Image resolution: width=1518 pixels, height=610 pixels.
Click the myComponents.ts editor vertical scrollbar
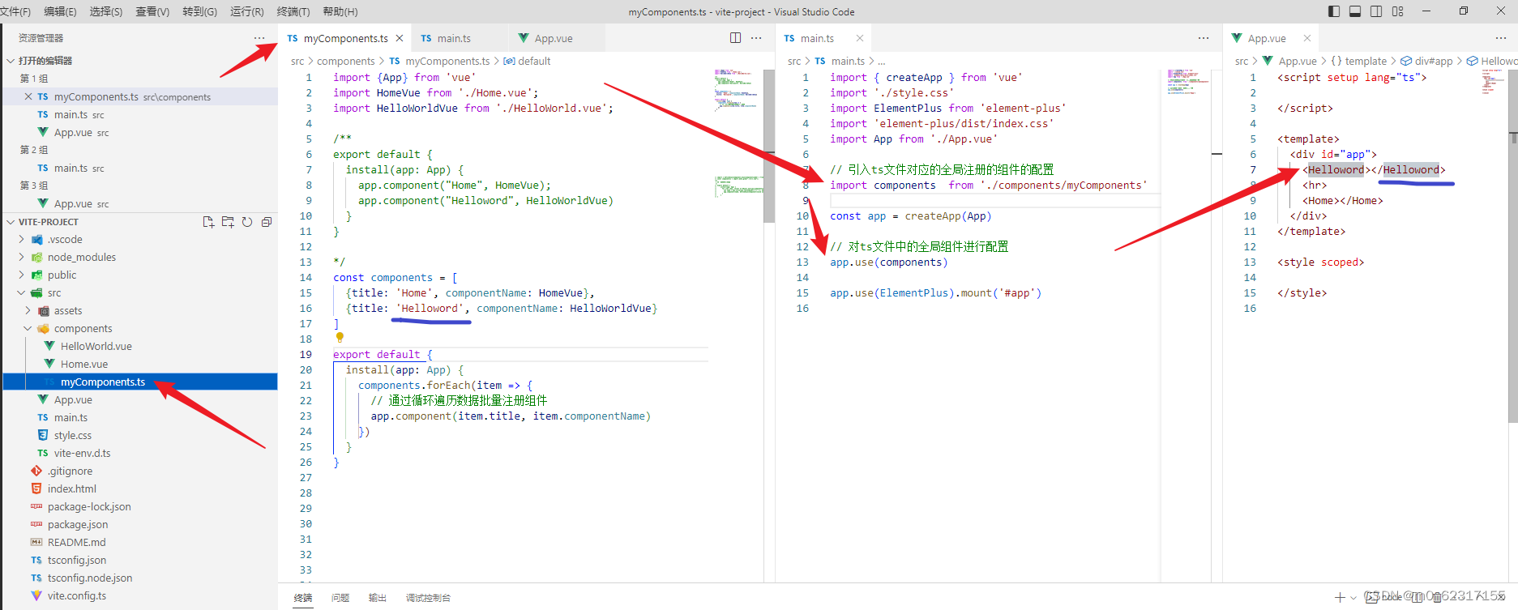[x=769, y=146]
